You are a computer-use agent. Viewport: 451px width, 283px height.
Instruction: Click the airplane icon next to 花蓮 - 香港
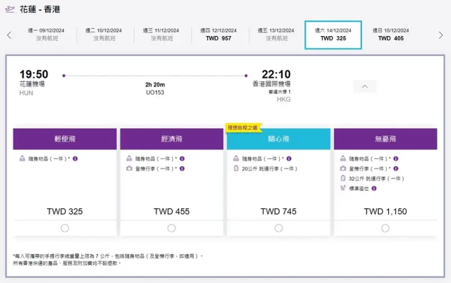(x=10, y=10)
